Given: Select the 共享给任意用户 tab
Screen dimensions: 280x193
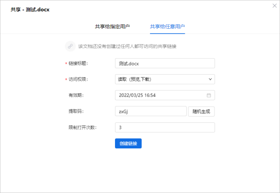Looking at the screenshot, I should coord(167,26).
